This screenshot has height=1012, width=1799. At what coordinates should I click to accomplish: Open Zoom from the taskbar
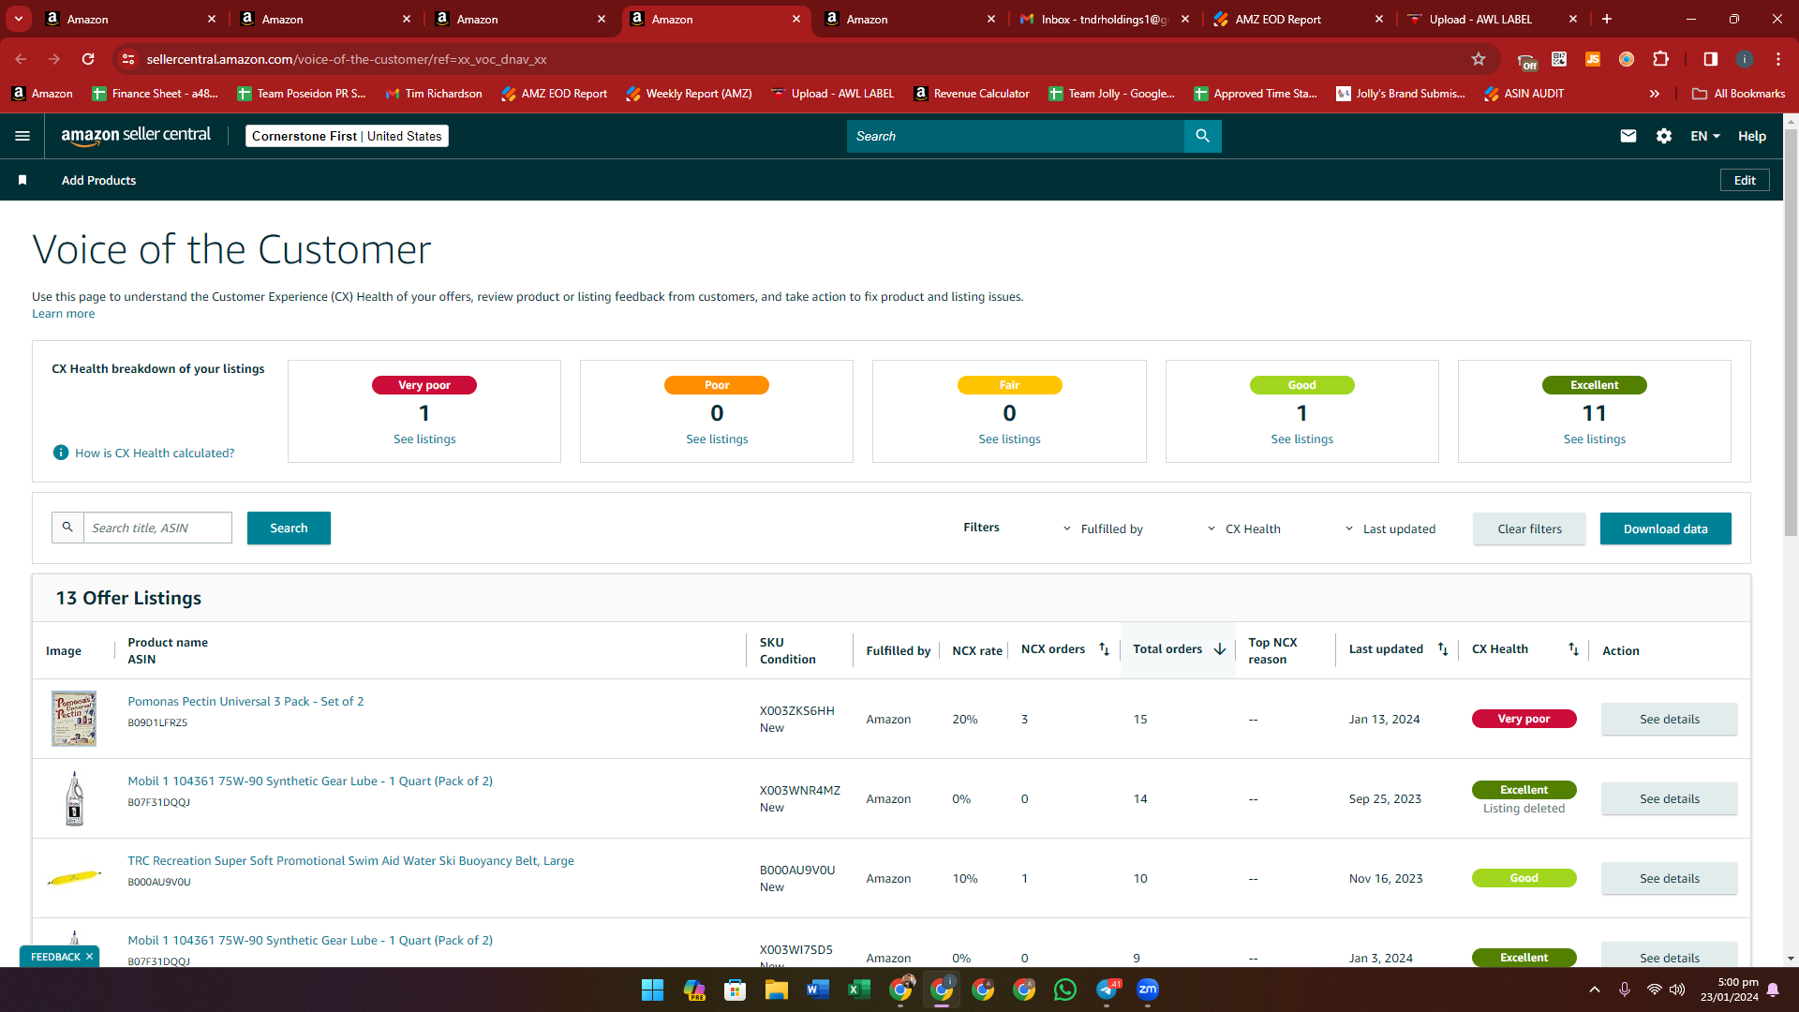tap(1147, 990)
